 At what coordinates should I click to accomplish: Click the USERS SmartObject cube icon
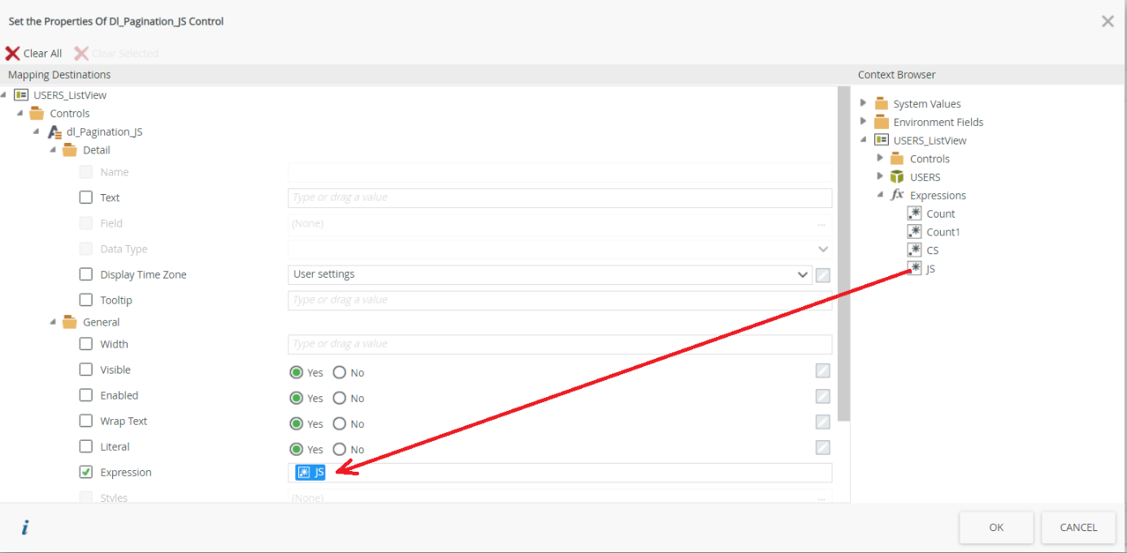coord(897,177)
